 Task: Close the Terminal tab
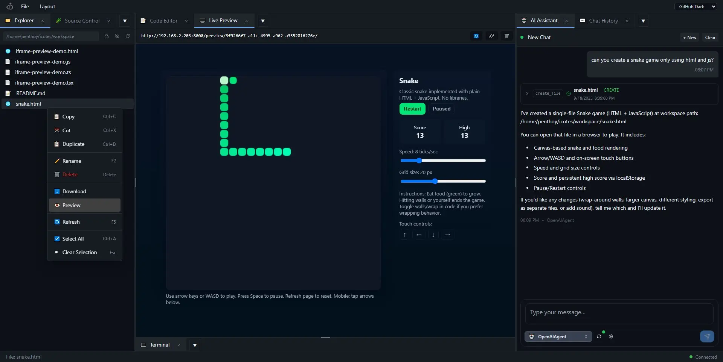[178, 345]
